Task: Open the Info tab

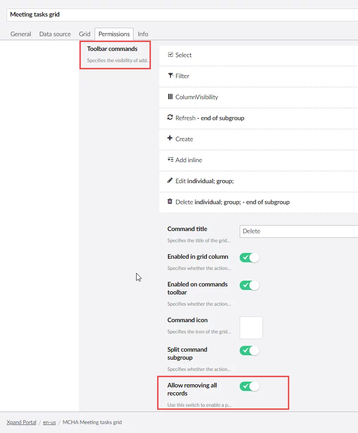Action: point(143,34)
